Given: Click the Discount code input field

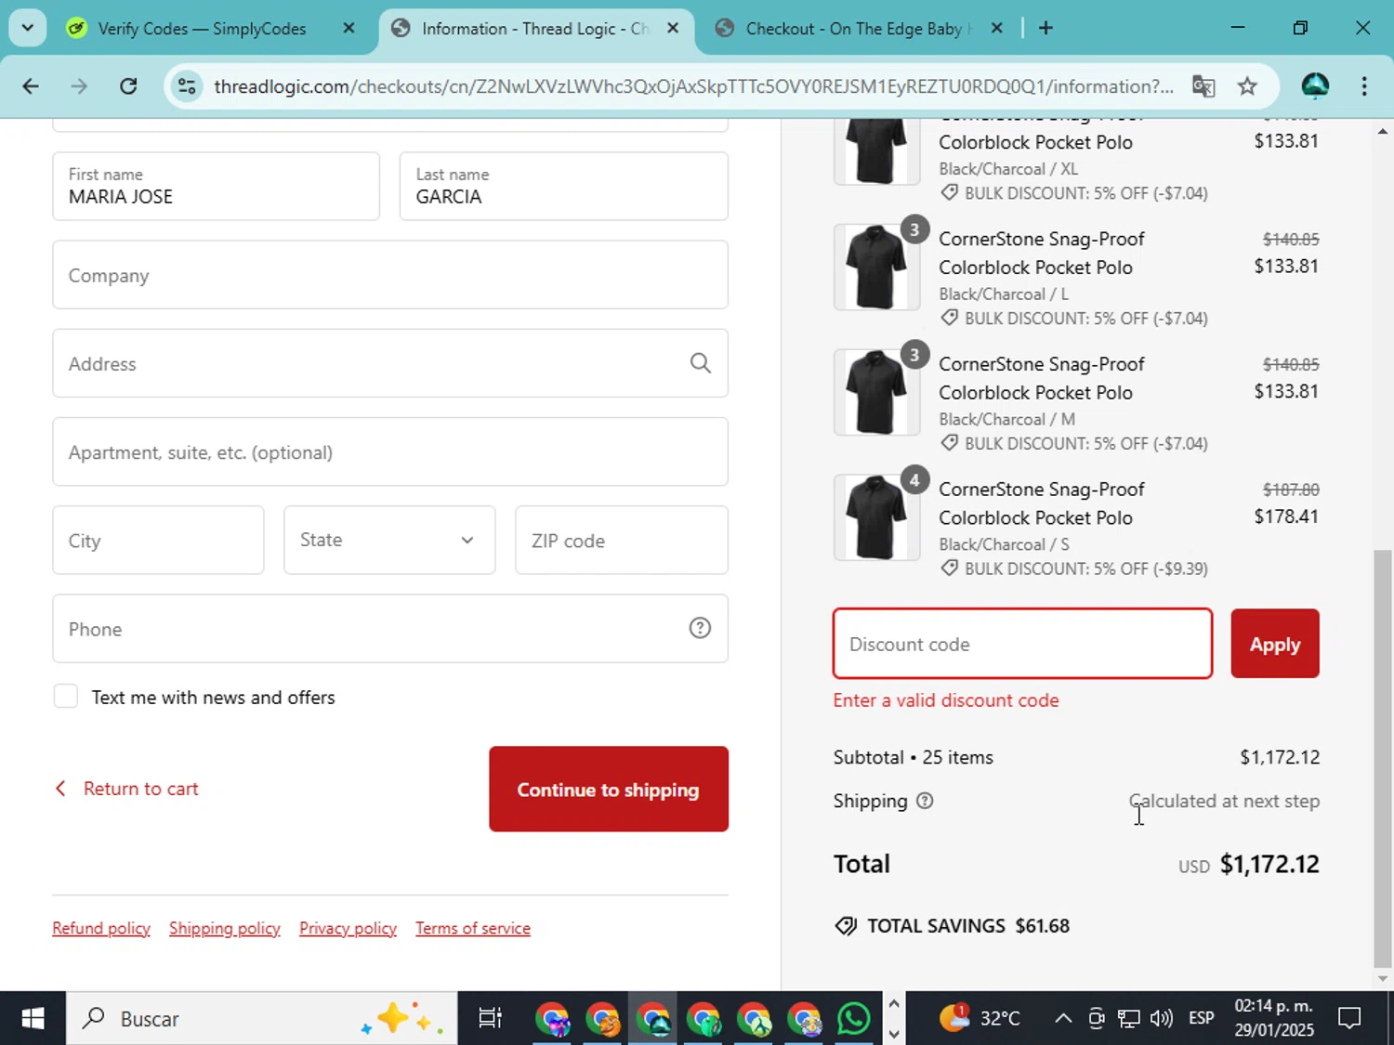Looking at the screenshot, I should point(1022,644).
